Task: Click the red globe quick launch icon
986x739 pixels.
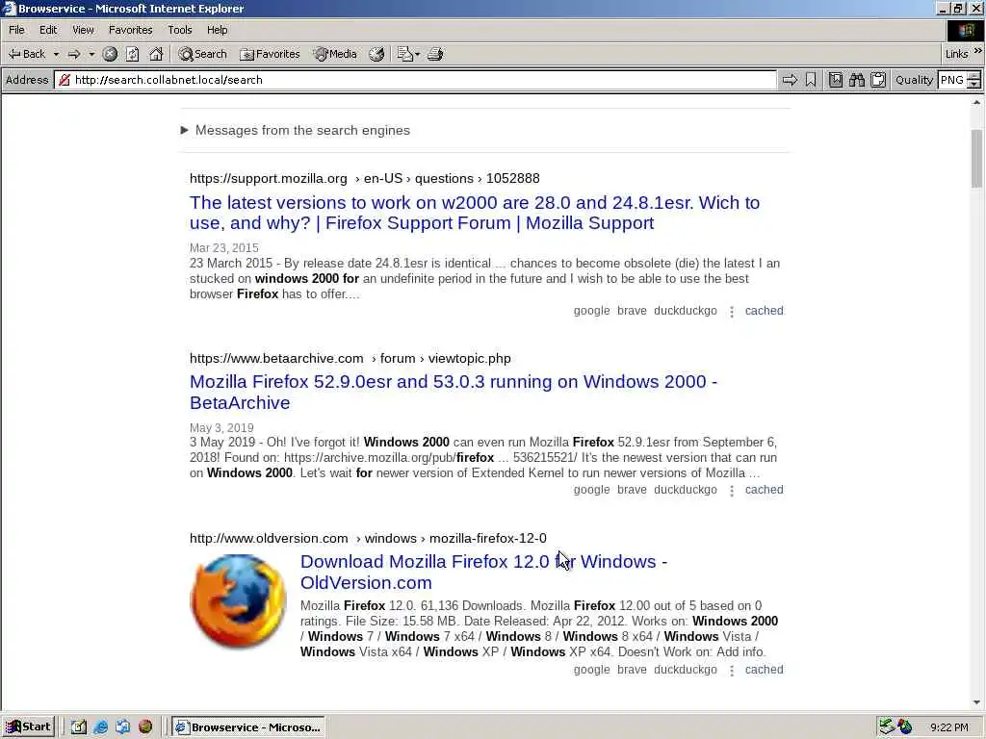Action: pyautogui.click(x=145, y=727)
